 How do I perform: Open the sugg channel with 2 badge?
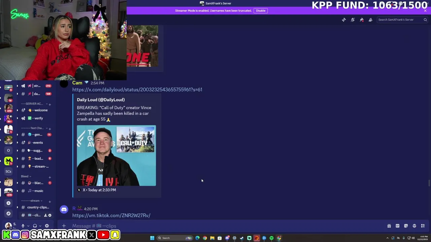tap(36, 151)
